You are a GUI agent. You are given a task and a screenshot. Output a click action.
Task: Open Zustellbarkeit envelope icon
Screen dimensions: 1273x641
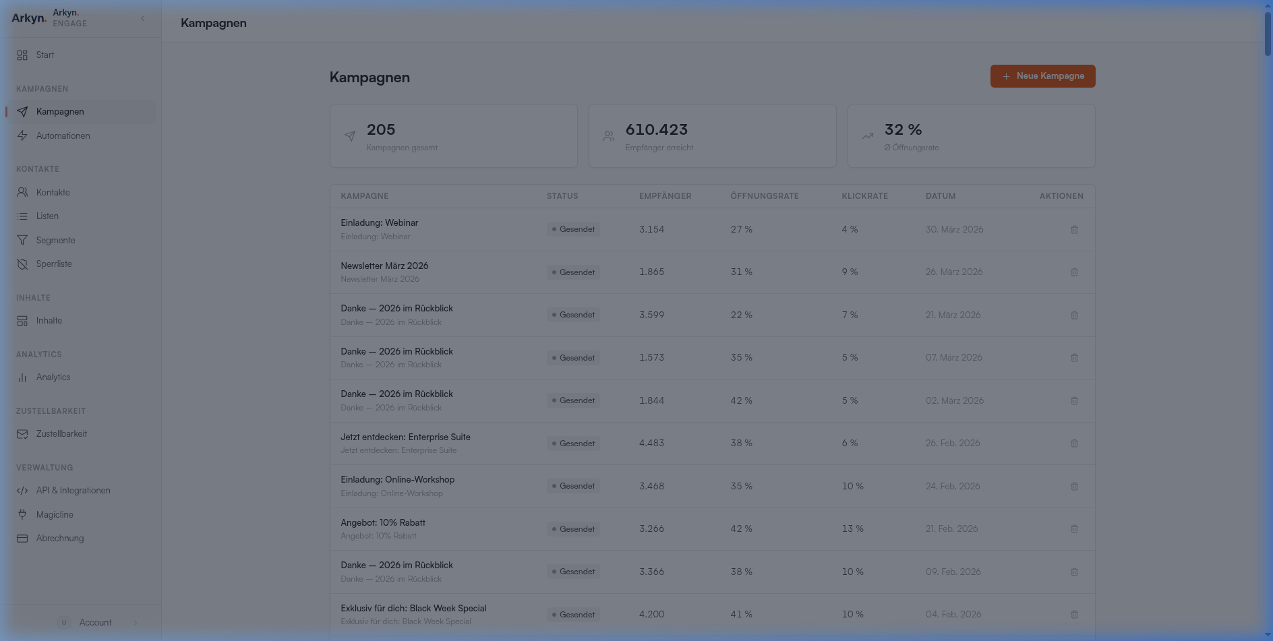point(22,434)
